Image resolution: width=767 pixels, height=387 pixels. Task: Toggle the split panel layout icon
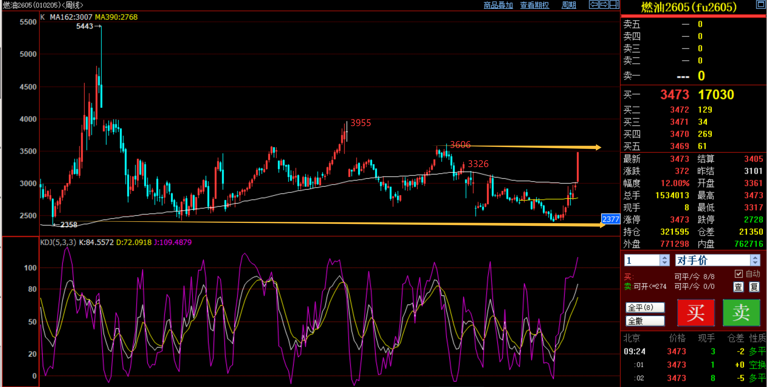point(614,5)
